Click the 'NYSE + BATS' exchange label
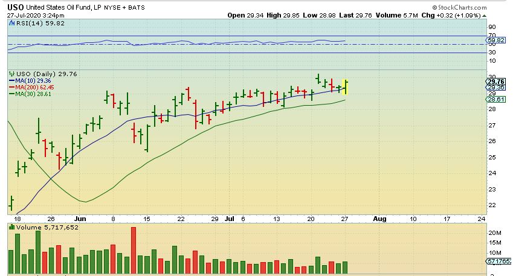 coord(124,7)
